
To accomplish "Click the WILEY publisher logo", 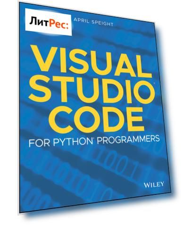I will (154, 184).
